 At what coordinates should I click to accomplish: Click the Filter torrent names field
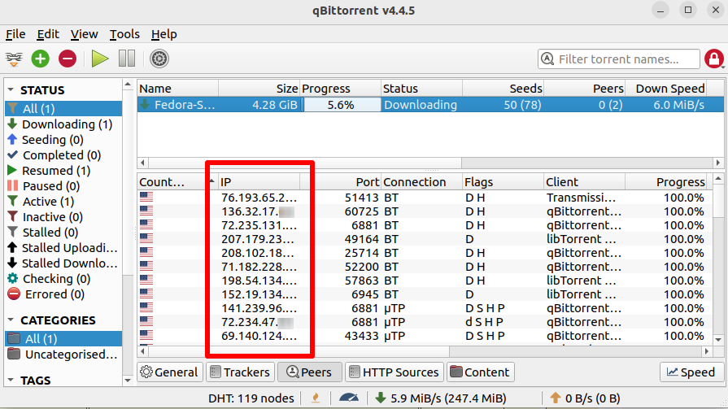619,59
